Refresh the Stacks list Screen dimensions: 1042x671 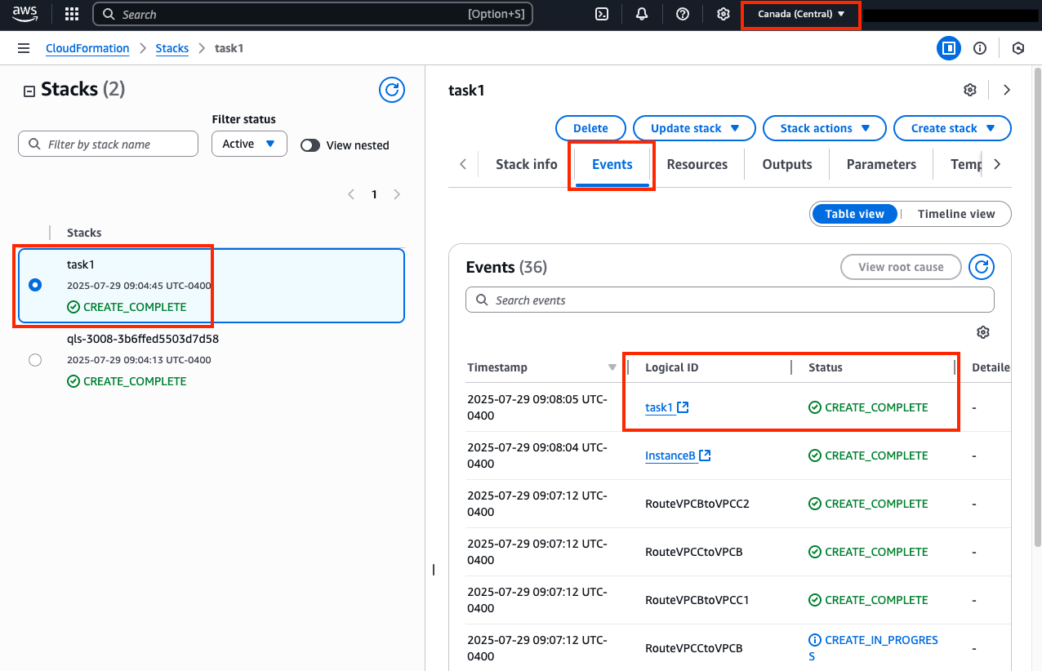393,90
